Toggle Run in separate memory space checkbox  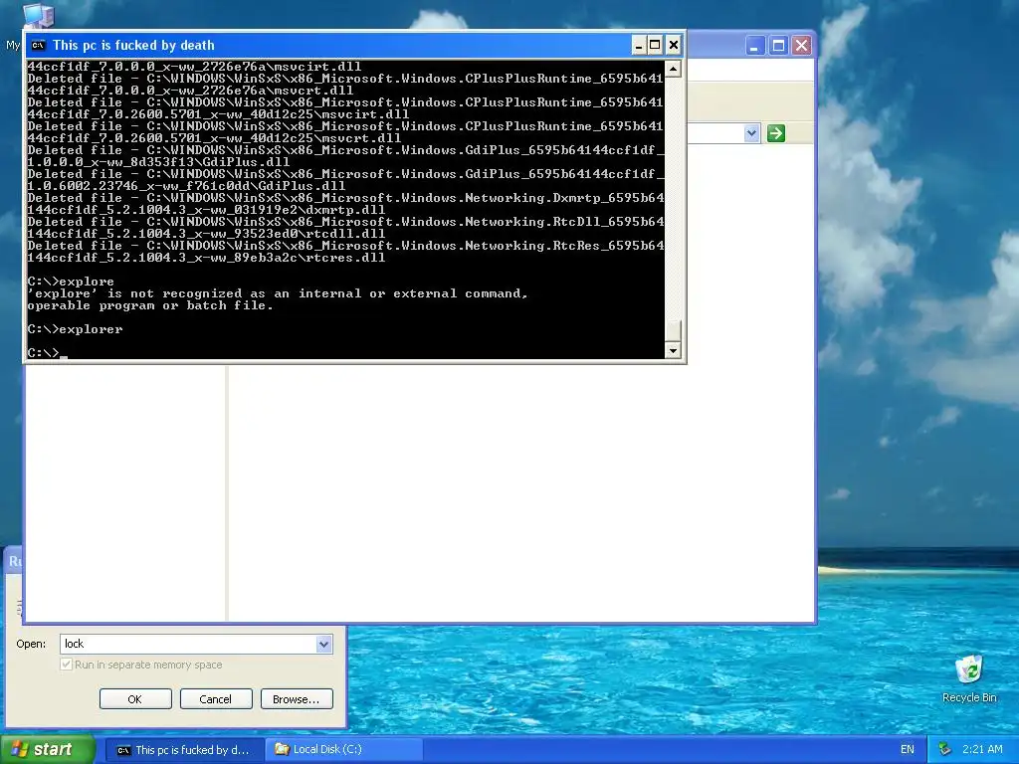[x=67, y=664]
